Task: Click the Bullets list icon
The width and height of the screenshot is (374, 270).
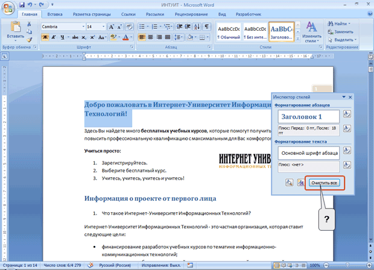Action: (x=142, y=27)
